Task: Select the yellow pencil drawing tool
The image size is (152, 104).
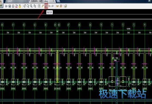Action: pos(42,6)
